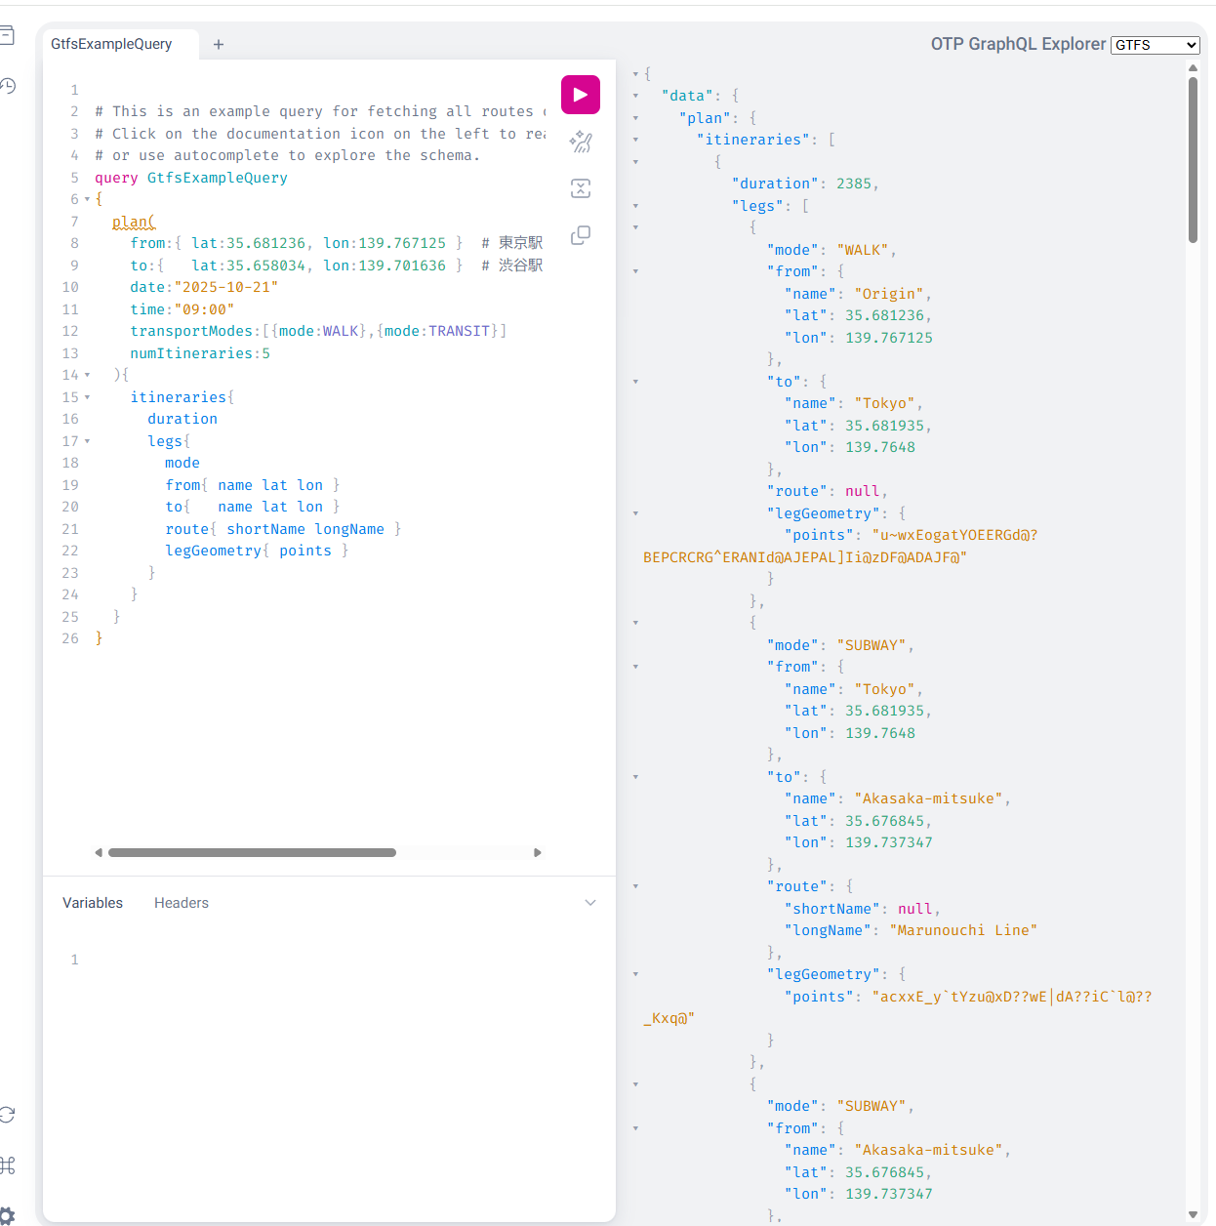Click the "to:{ lat:35.658034" argument line

click(297, 266)
